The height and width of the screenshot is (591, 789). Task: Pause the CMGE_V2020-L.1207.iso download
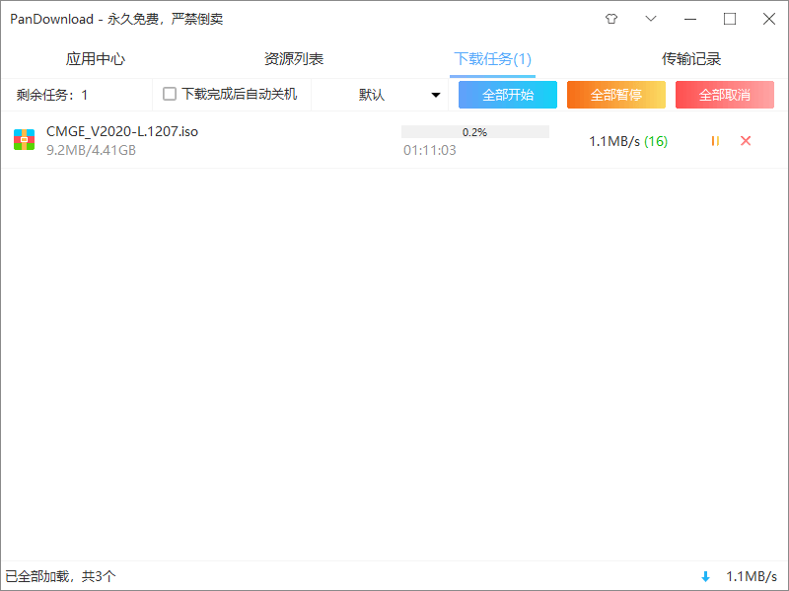click(714, 141)
